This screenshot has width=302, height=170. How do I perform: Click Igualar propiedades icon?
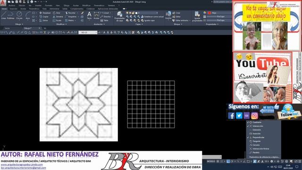197,17
